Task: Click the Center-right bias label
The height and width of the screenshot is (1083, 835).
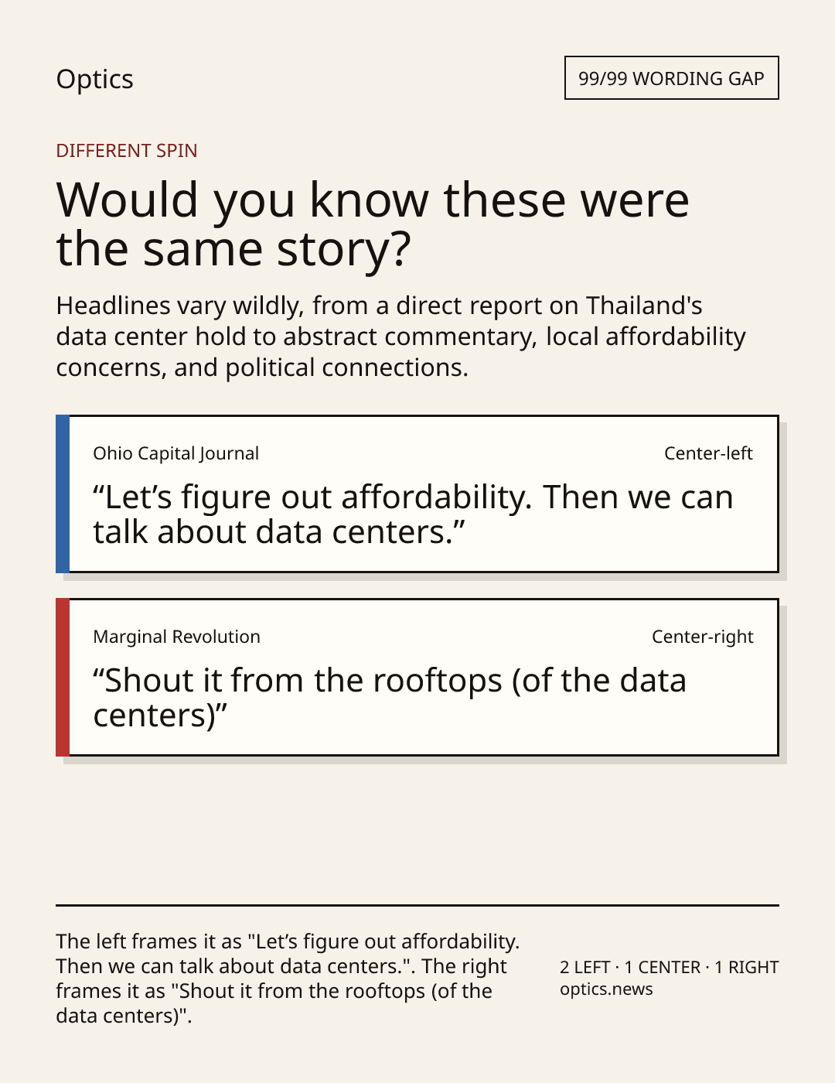Action: pyautogui.click(x=702, y=637)
